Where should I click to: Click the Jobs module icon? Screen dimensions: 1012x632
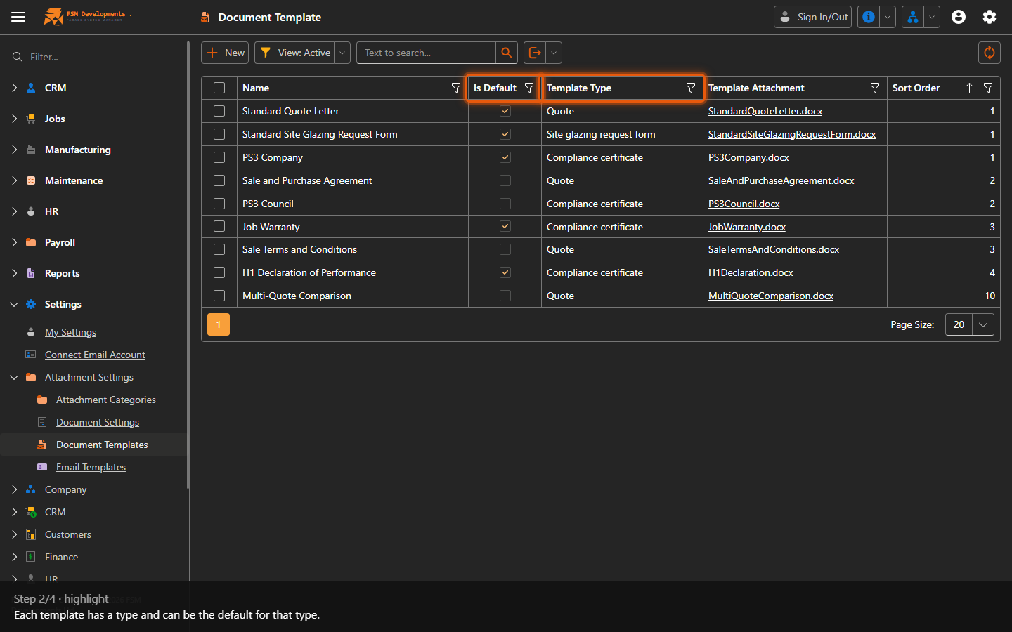pyautogui.click(x=31, y=119)
